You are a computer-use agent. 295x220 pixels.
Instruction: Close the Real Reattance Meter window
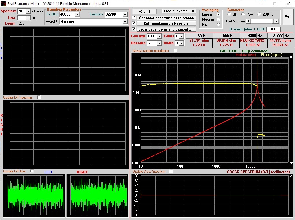pyautogui.click(x=288, y=4)
